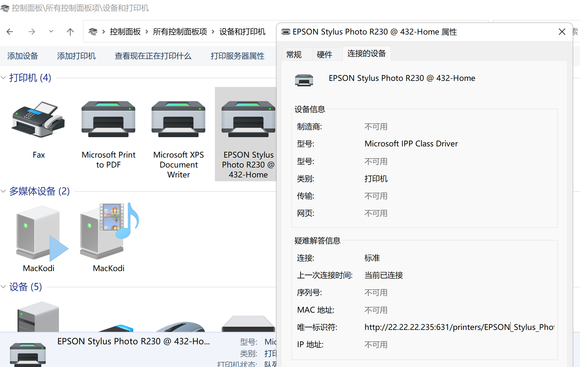
Task: Click the 类别 value 打印机 in dialog
Action: point(376,179)
